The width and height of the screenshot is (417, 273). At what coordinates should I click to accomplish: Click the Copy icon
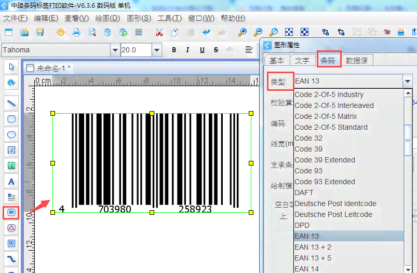click(174, 32)
